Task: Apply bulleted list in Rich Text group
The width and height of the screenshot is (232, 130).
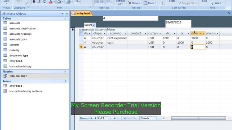Action: [102, 1]
